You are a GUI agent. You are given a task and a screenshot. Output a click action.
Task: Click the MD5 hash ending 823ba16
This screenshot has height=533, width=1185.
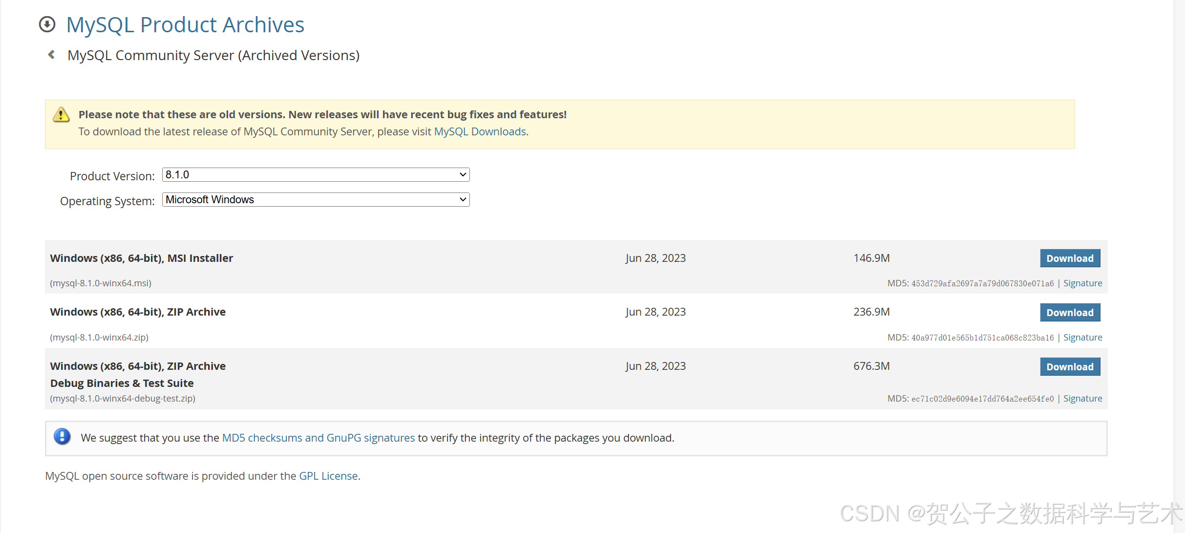click(983, 338)
